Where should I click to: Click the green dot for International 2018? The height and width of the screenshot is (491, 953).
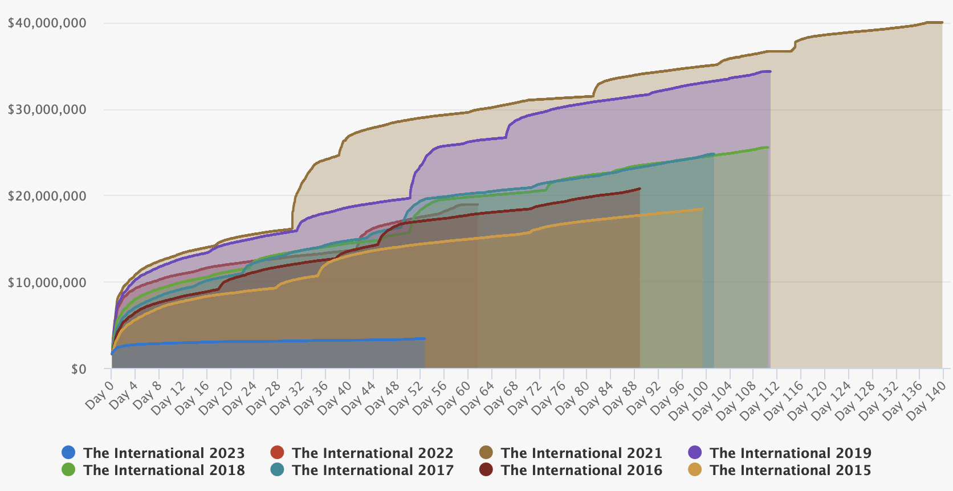pyautogui.click(x=68, y=470)
